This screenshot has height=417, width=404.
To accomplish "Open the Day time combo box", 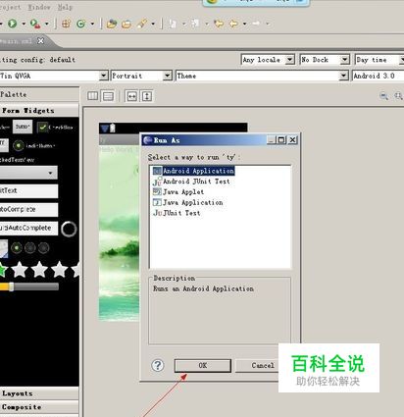I will tap(379, 60).
